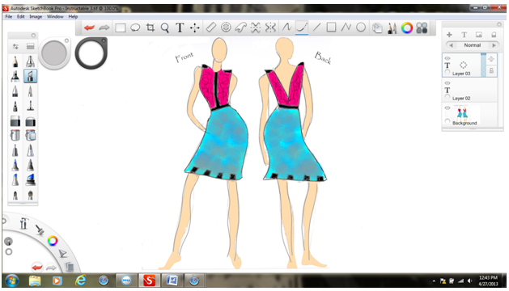This screenshot has height=291, width=509.
Task: Open Brush Properties sliders icon
Action: [15, 46]
